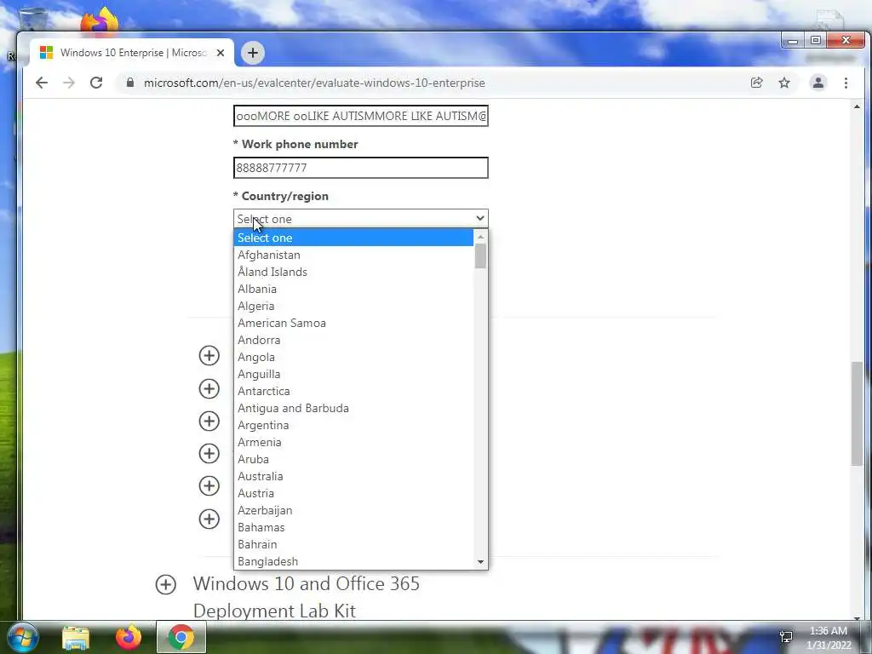
Task: Choose Antarctica
Action: pyautogui.click(x=353, y=391)
